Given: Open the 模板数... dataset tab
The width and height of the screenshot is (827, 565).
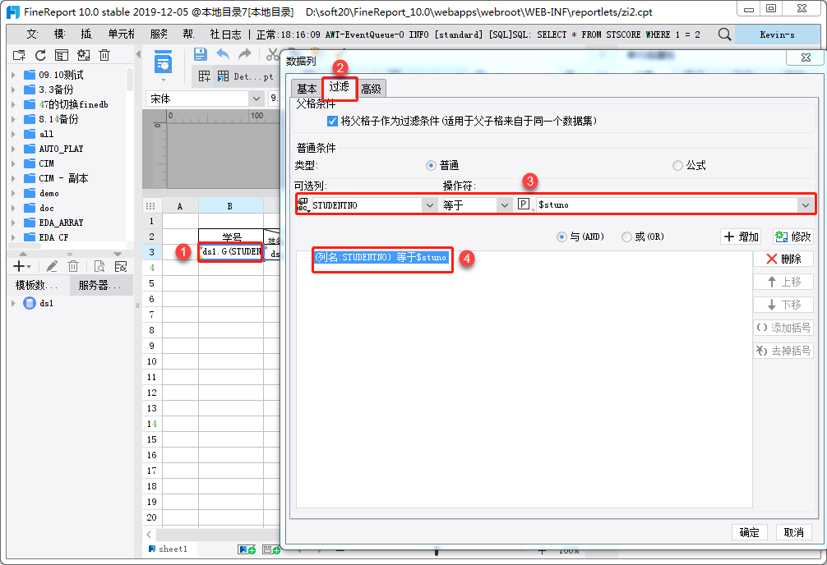Looking at the screenshot, I should point(38,285).
